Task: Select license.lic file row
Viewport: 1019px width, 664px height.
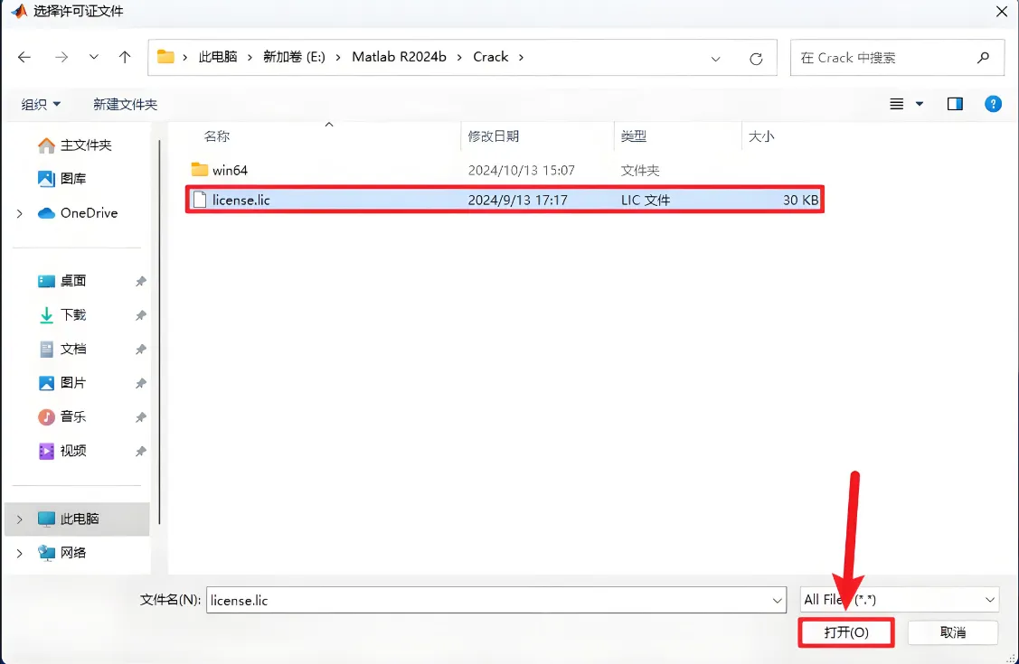Action: (x=505, y=200)
